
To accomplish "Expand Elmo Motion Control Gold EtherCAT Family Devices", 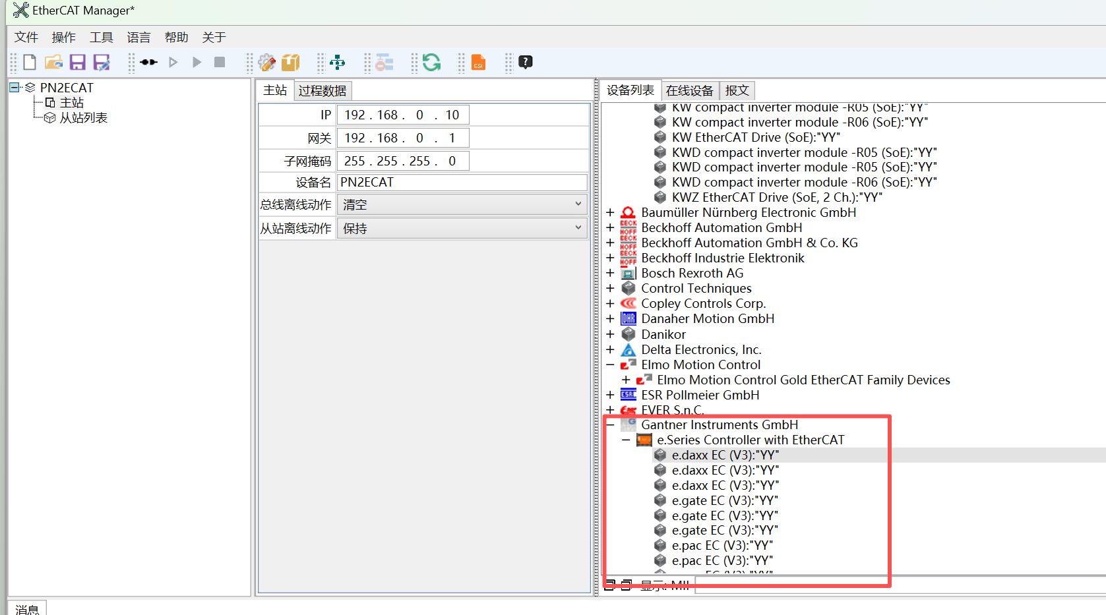I will click(626, 380).
